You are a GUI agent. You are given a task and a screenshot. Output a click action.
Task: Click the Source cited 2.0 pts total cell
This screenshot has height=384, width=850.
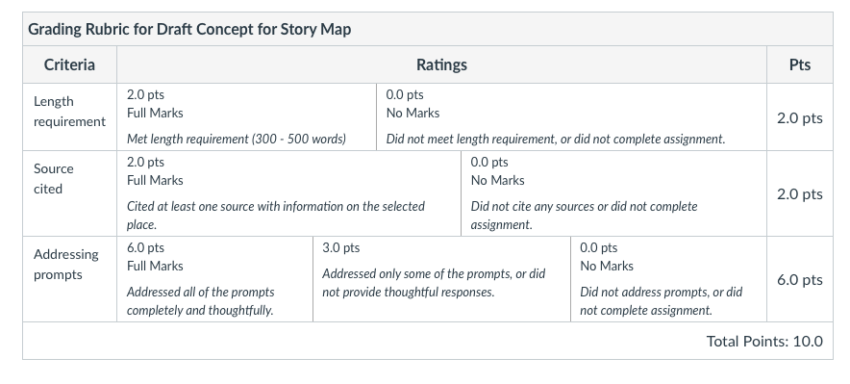(x=800, y=193)
